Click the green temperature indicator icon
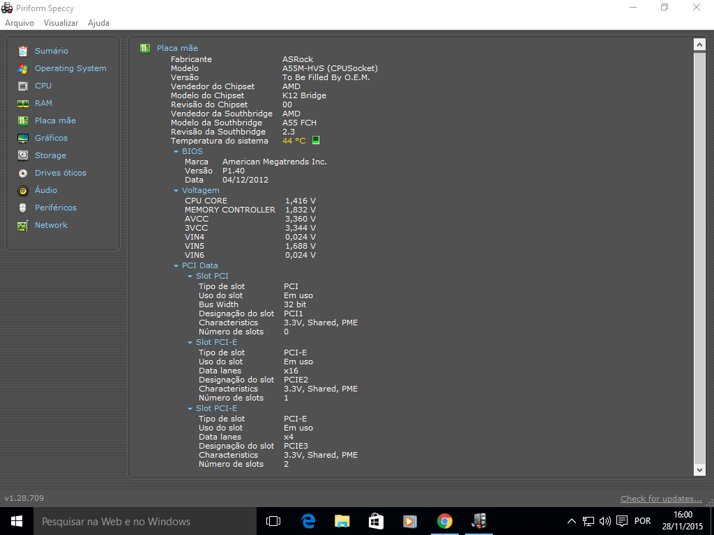This screenshot has height=535, width=714. (316, 140)
